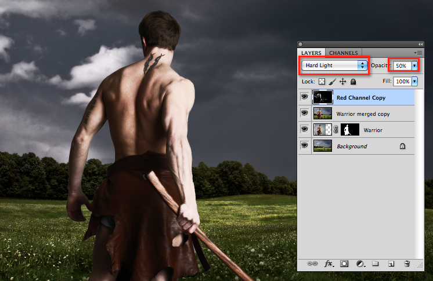The image size is (433, 281).
Task: Select the Layers tab
Action: (311, 53)
